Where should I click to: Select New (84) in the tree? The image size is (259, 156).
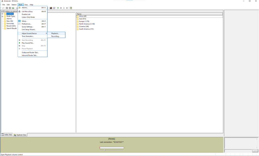tap(10, 21)
